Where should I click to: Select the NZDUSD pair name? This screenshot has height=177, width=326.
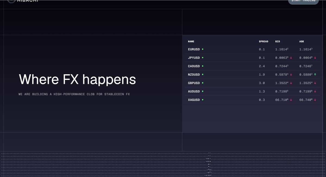(194, 75)
